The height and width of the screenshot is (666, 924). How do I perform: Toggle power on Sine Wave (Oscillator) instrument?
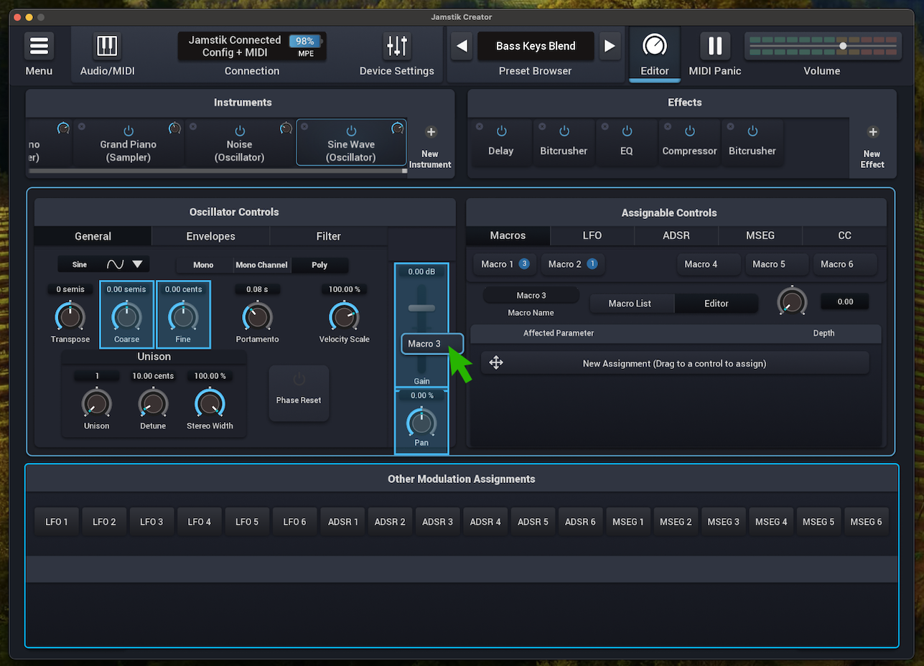click(x=351, y=131)
